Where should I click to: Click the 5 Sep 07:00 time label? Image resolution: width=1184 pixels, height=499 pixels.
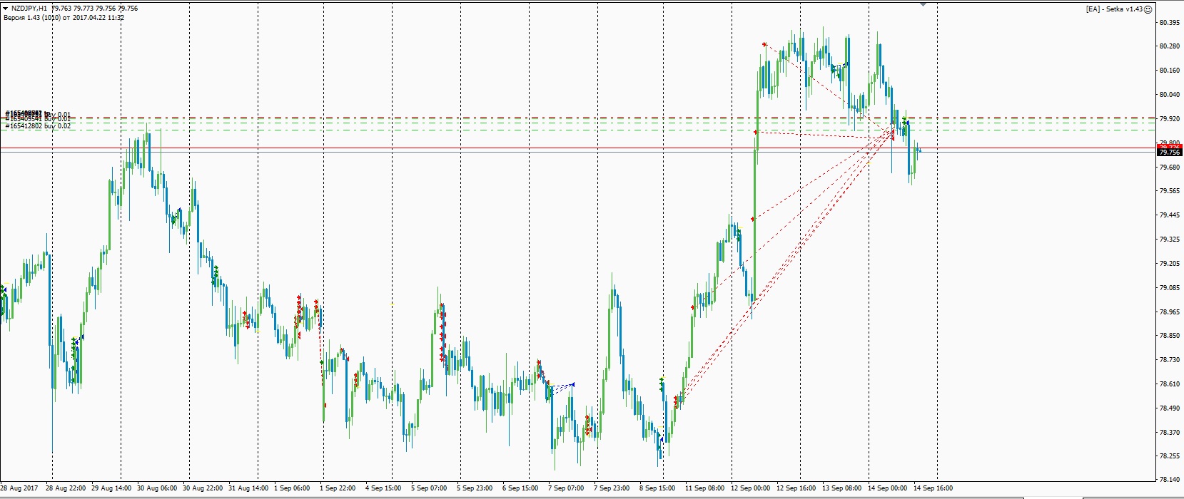[x=429, y=488]
